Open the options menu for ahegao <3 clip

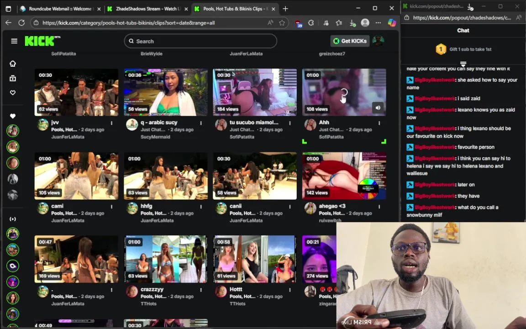379,207
